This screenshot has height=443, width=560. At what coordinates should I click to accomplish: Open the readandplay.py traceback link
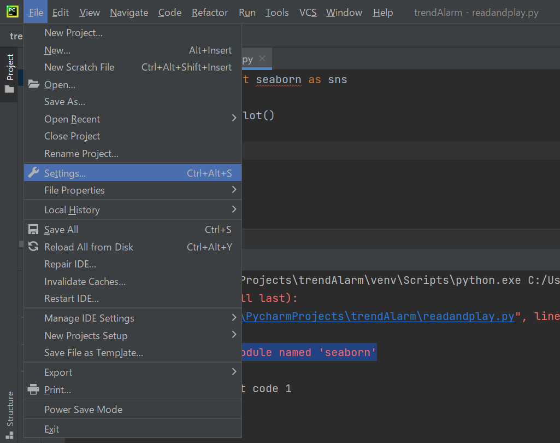click(379, 317)
